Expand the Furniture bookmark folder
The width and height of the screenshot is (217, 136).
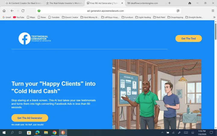(x=127, y=17)
